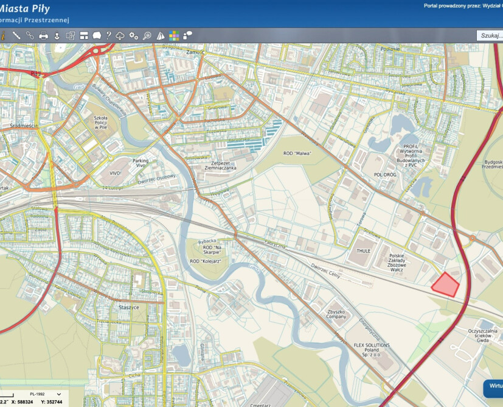Click the Miasta Piły portal title
Viewport: 503px width, 407px height.
pos(25,9)
